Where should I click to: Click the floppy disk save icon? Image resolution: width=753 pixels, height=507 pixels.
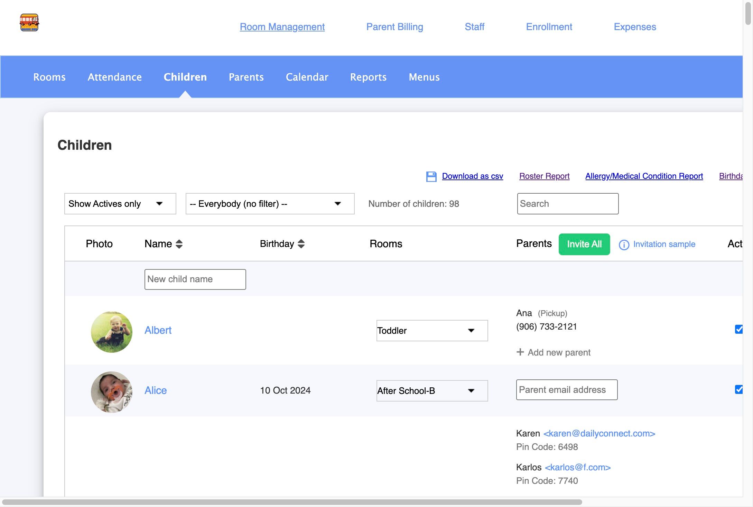pos(431,176)
